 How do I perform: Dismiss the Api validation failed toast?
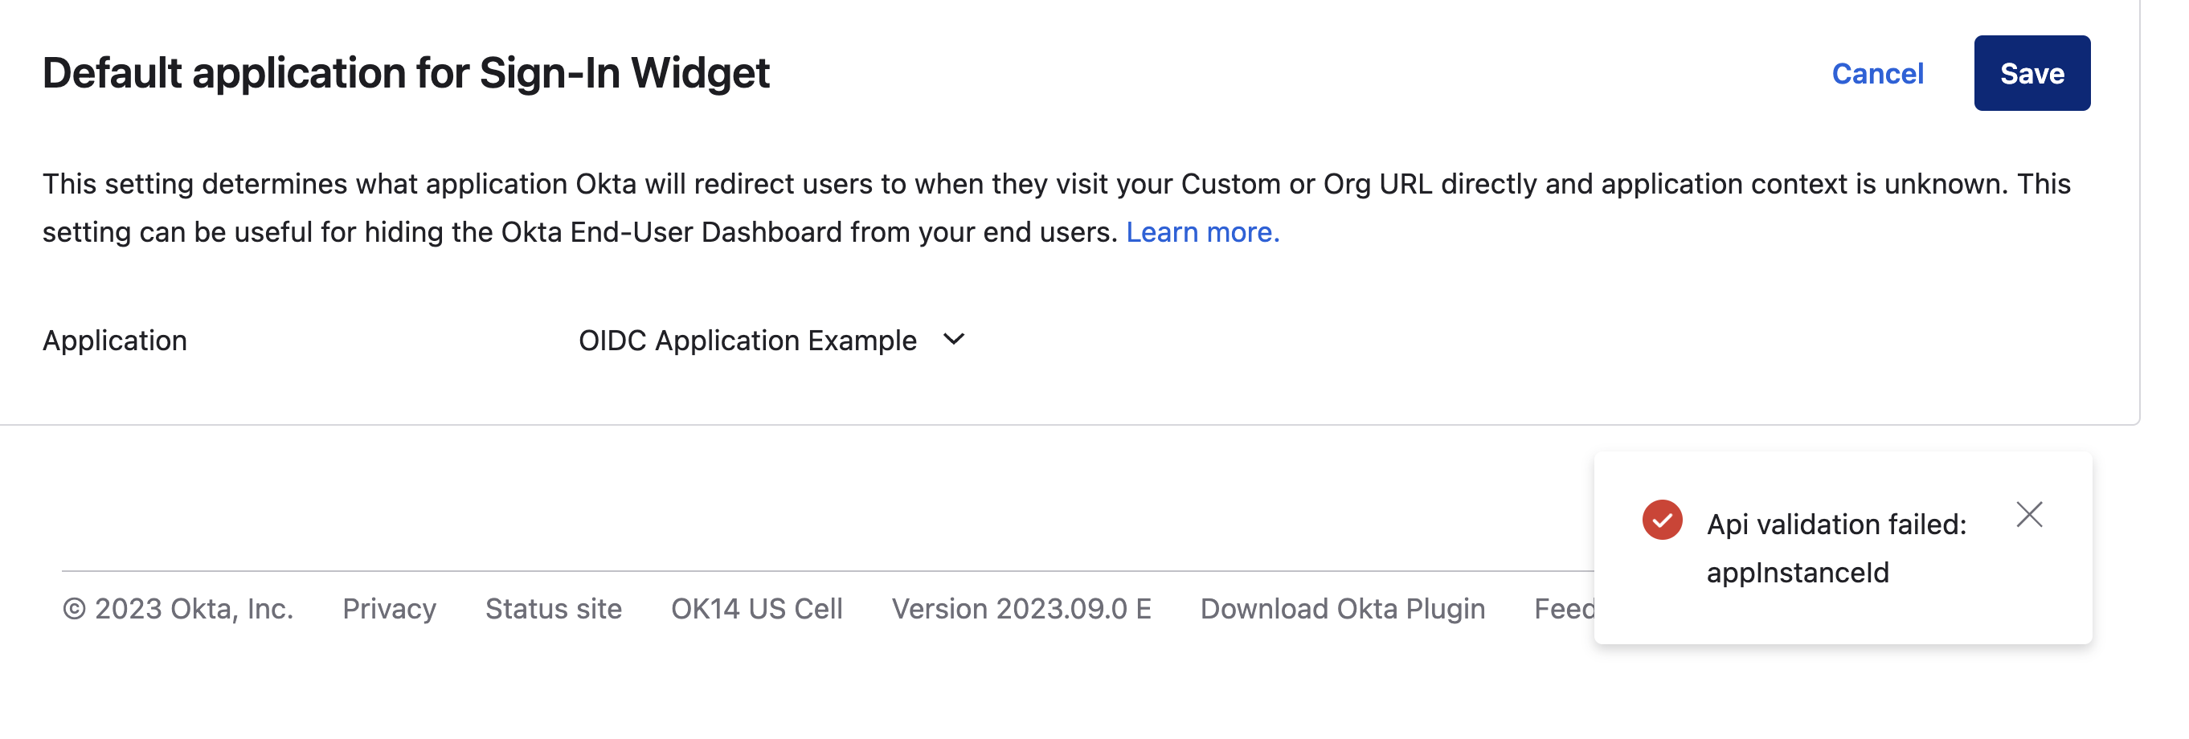pos(2028,514)
